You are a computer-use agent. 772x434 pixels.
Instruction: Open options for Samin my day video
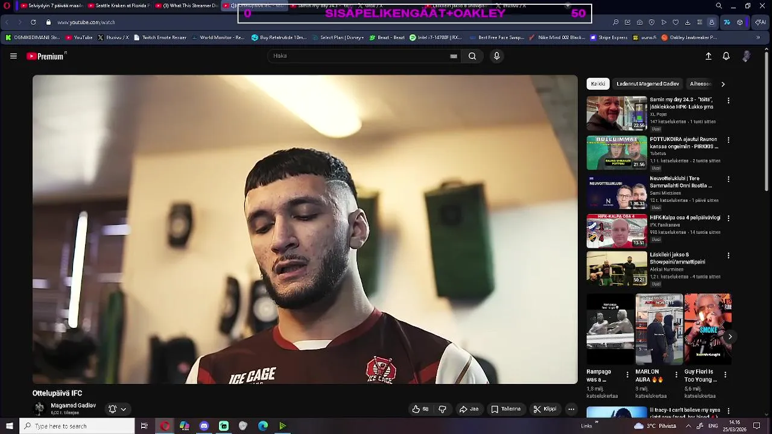point(728,101)
